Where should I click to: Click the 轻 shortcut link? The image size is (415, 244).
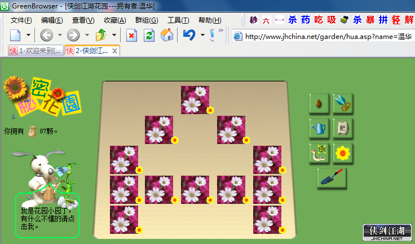coord(396,20)
